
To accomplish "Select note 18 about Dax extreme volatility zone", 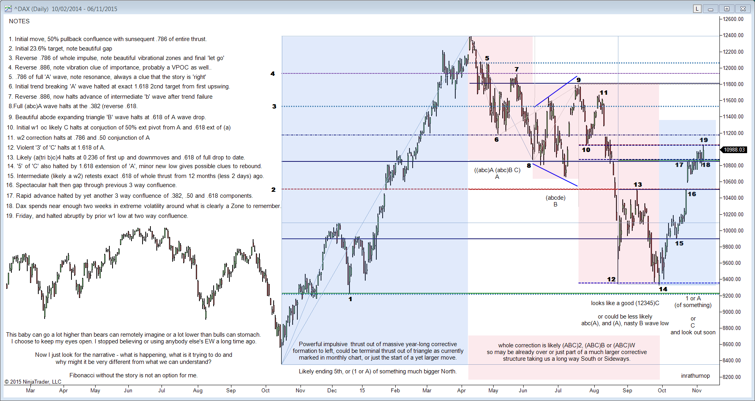I will (x=144, y=206).
